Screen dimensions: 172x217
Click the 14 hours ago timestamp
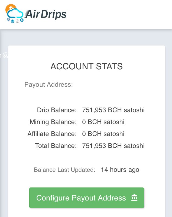tap(120, 170)
